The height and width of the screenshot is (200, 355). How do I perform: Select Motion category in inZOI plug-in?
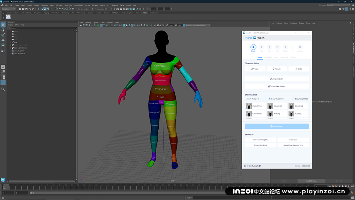(x=285, y=48)
